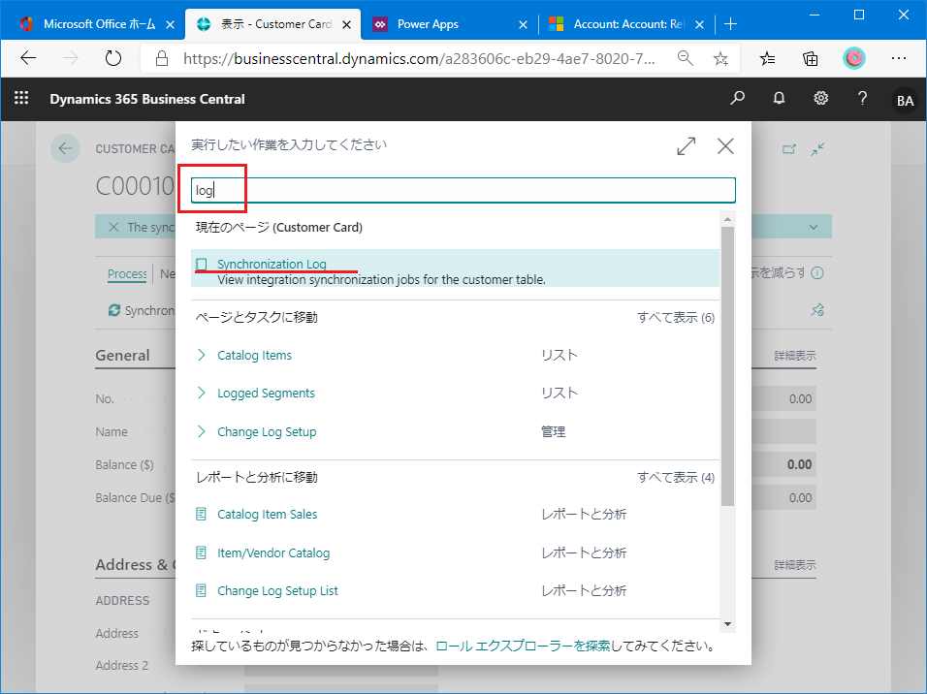The width and height of the screenshot is (927, 694).
Task: Select the 表示 - Customer Card tab
Action: 274,24
